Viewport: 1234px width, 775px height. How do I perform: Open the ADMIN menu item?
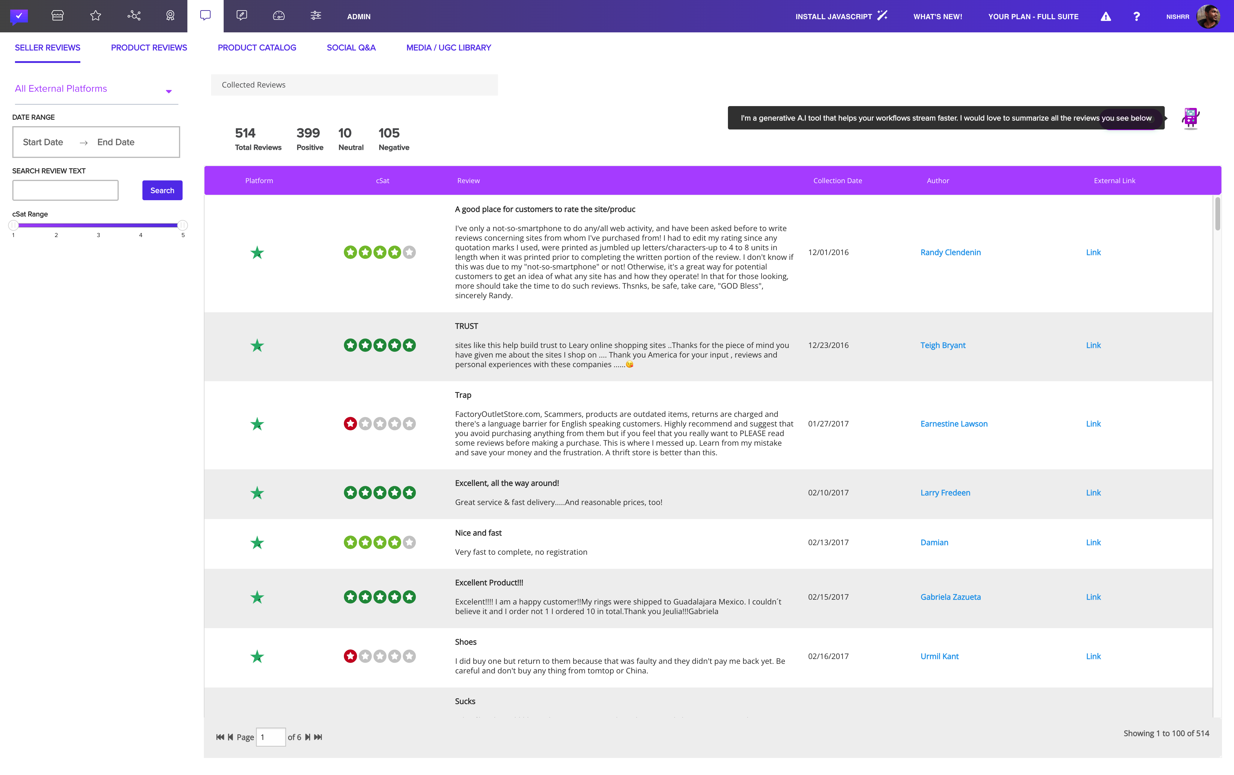359,16
